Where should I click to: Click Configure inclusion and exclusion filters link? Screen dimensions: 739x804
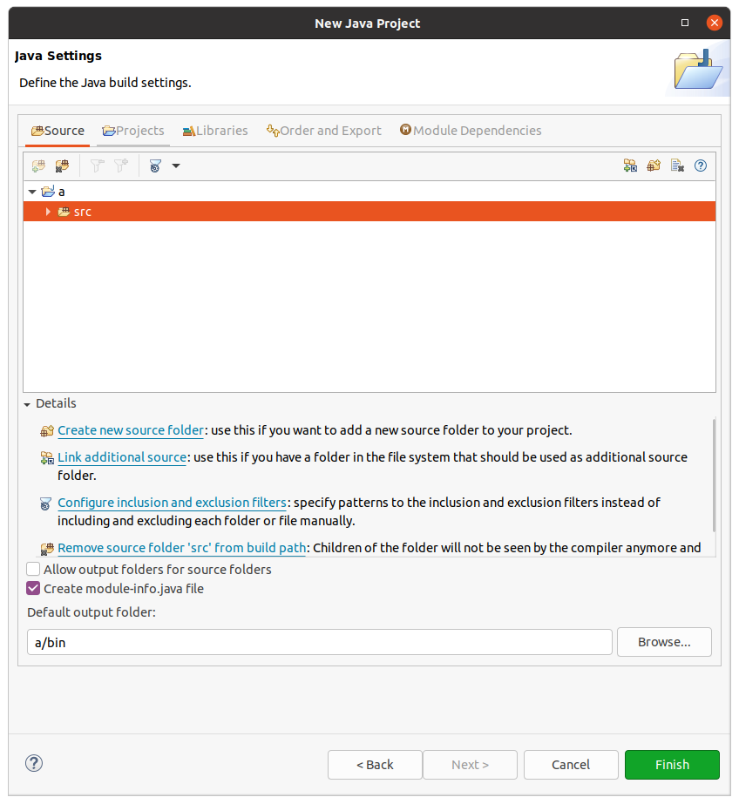coord(172,503)
